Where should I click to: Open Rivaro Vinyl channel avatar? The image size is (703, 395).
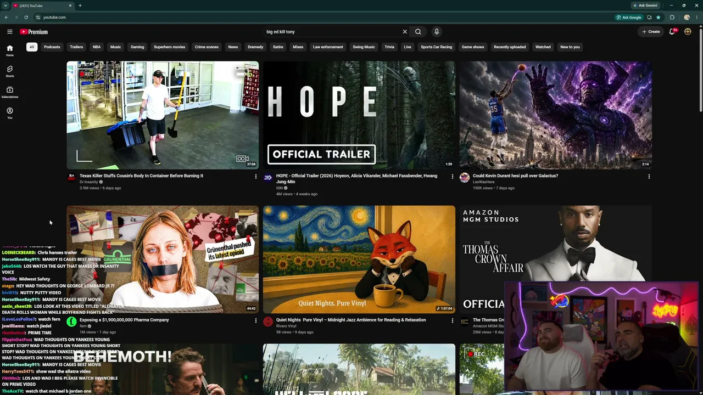click(x=268, y=321)
